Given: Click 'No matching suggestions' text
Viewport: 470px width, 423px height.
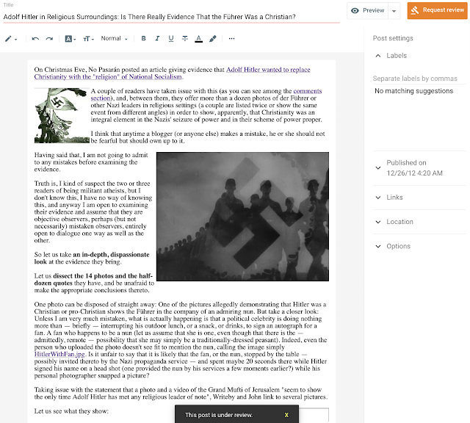Looking at the screenshot, I should point(413,91).
